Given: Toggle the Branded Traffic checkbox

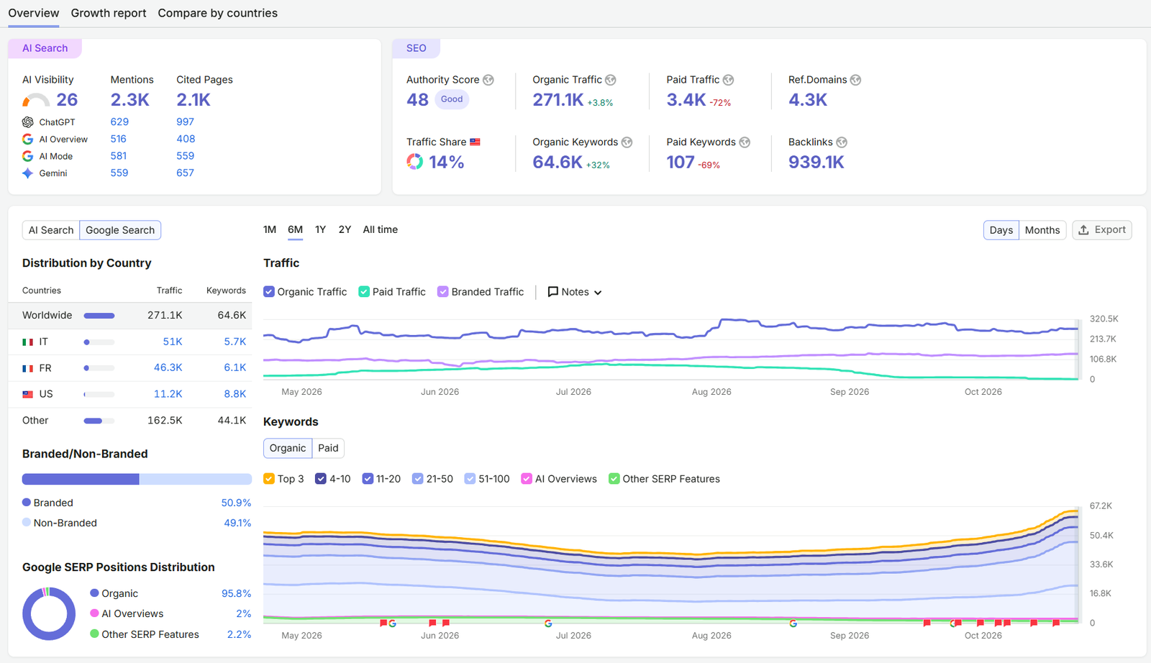Looking at the screenshot, I should click(443, 292).
